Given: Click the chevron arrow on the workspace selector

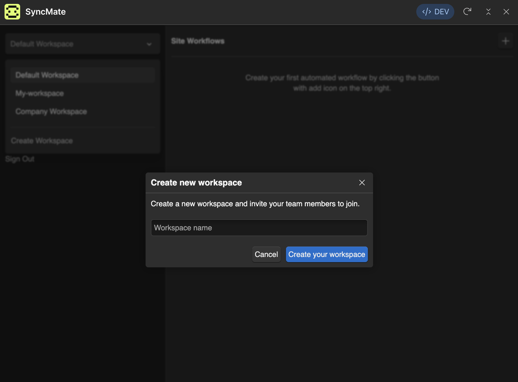Looking at the screenshot, I should coord(149,44).
